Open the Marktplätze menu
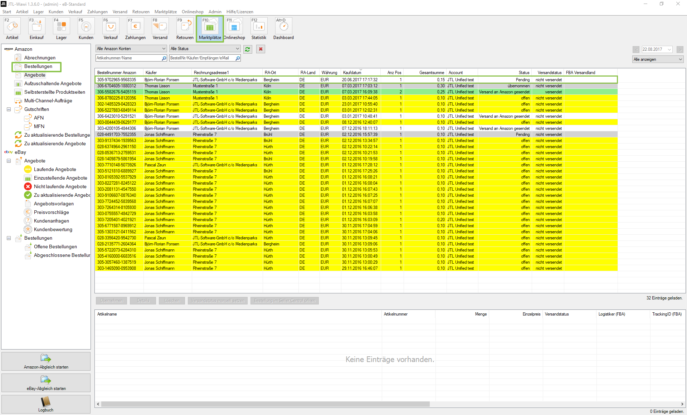The width and height of the screenshot is (687, 415). point(165,12)
